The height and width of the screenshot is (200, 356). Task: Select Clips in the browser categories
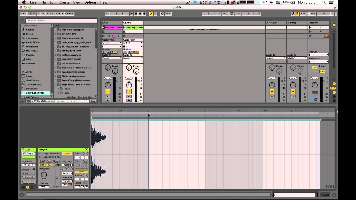[x=29, y=59]
